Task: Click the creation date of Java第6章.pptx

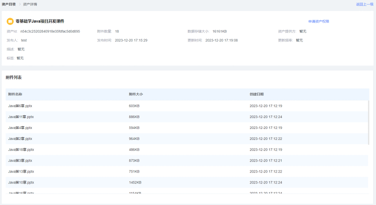Action: [x=266, y=106]
